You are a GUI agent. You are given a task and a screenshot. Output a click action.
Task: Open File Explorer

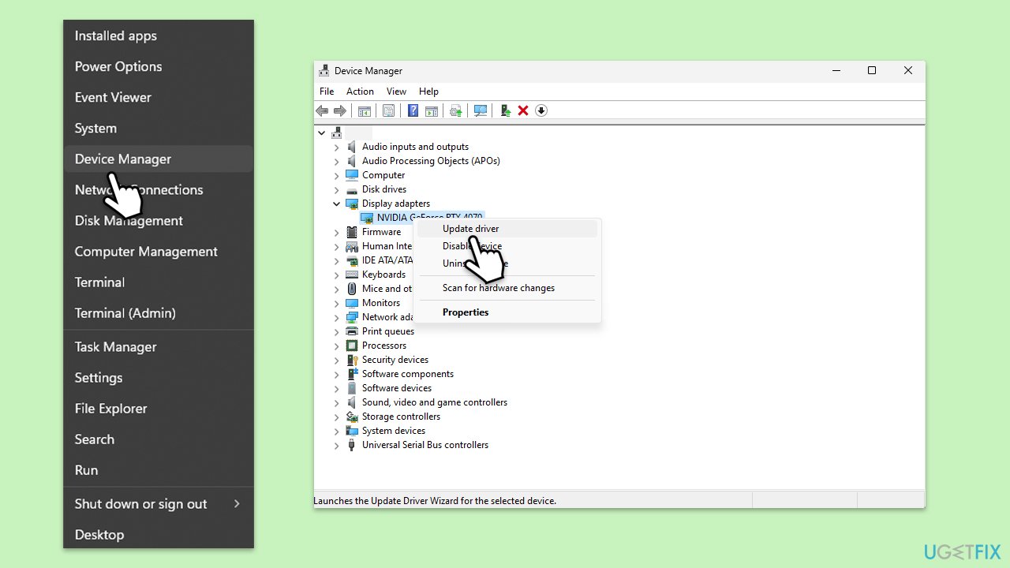click(159, 408)
